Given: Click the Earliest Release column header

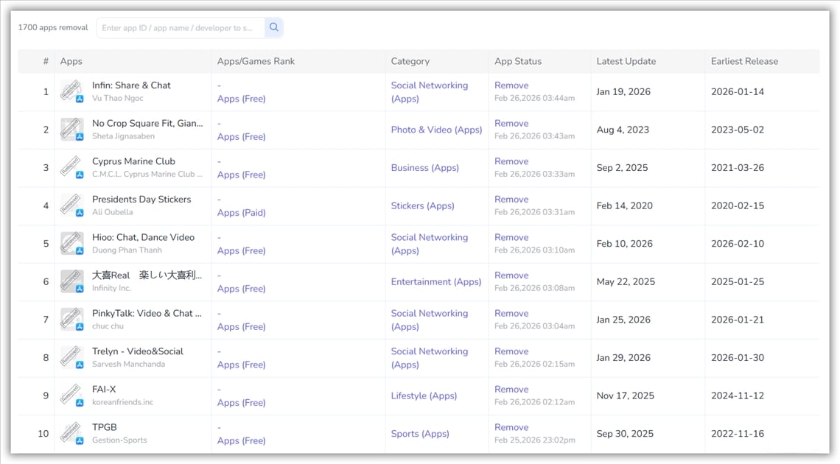Looking at the screenshot, I should click(x=744, y=61).
